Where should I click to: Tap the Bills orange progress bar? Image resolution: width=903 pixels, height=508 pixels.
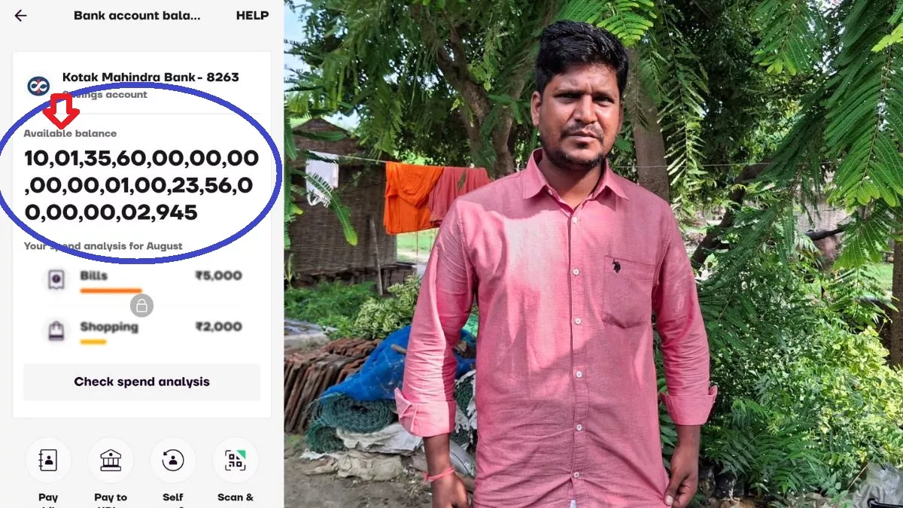(111, 290)
